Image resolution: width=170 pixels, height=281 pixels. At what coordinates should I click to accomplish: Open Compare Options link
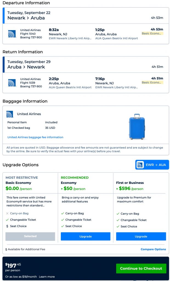[x=153, y=249]
